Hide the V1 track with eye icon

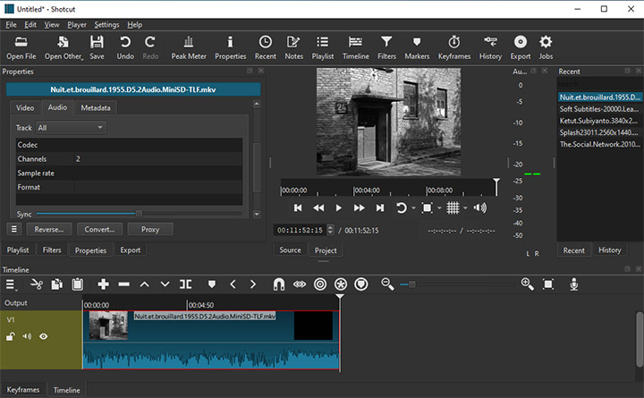pyautogui.click(x=43, y=336)
